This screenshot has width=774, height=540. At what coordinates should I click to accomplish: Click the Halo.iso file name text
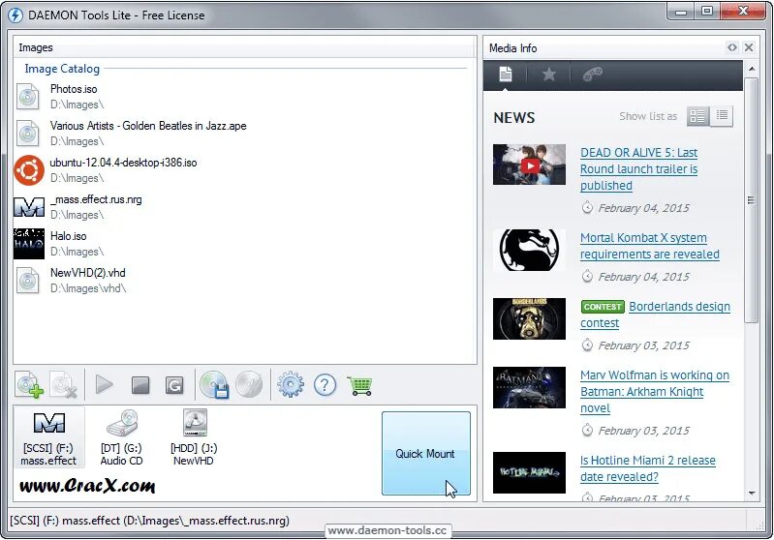tap(68, 236)
